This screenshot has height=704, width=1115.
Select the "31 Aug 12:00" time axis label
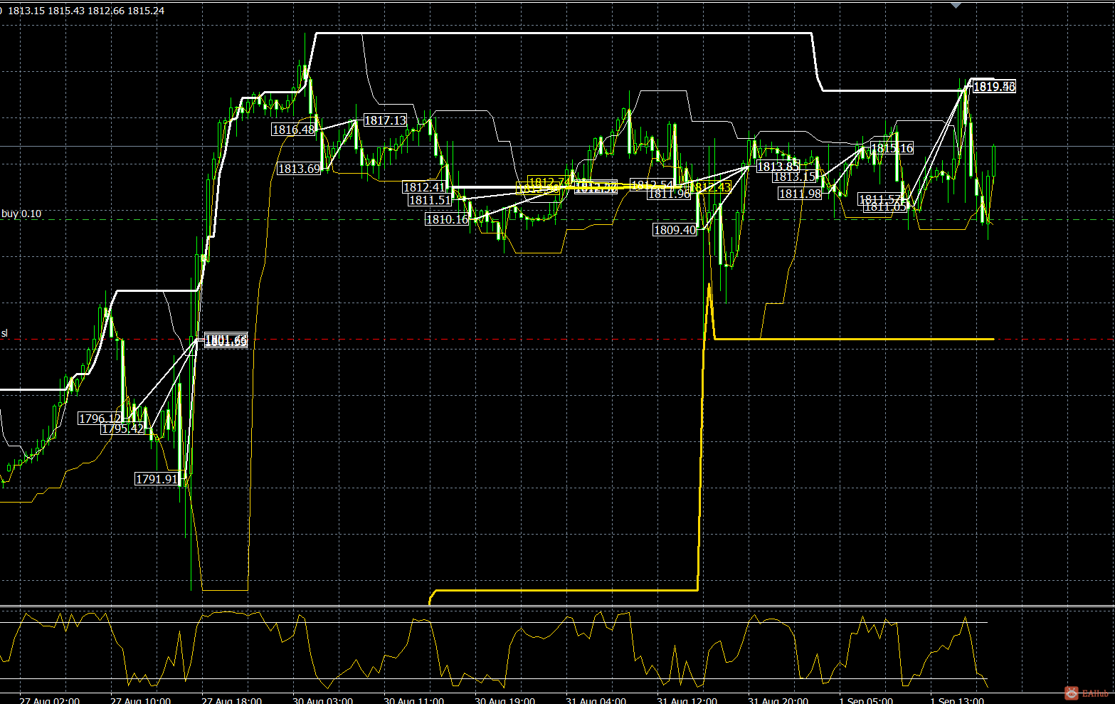[687, 700]
